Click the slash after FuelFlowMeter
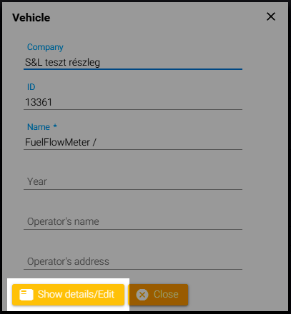 (94, 142)
